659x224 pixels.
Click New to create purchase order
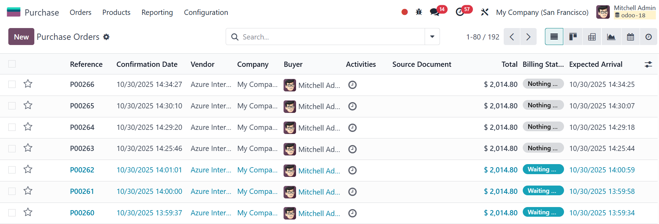[x=21, y=37]
